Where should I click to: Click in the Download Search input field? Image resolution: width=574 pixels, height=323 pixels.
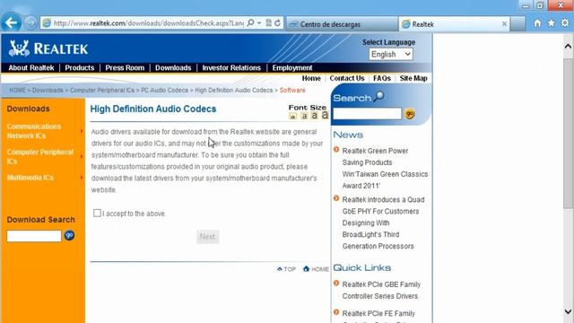pos(34,236)
